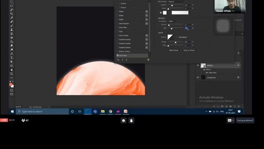Screen dimensions: 264x149
Task: Click the raise hand button
Action: [x=131, y=120]
